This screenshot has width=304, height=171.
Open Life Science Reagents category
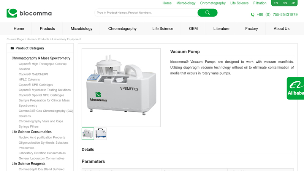pyautogui.click(x=28, y=164)
